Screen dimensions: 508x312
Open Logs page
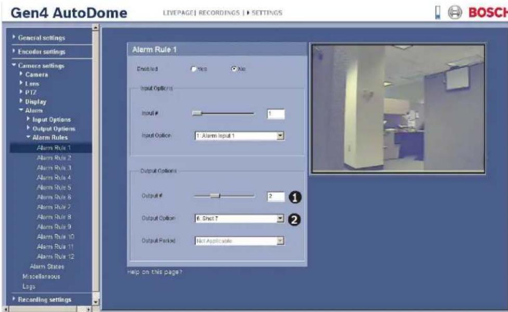[29, 286]
